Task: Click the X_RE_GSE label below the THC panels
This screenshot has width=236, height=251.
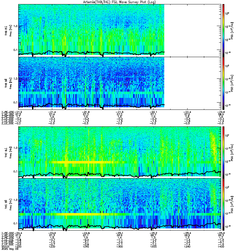Action: click(8, 233)
